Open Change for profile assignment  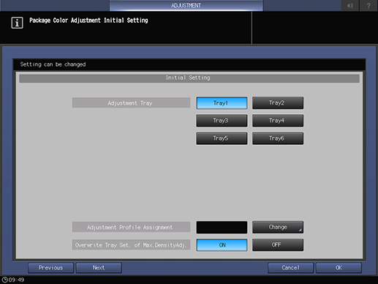[x=278, y=227]
